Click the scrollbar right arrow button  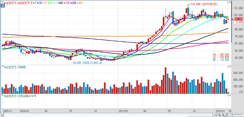(215, 115)
